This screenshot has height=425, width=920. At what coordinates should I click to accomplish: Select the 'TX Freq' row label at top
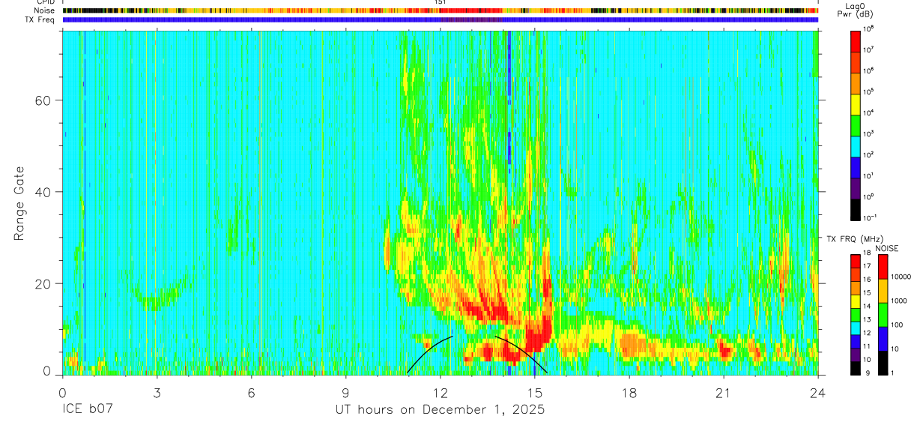pos(40,19)
